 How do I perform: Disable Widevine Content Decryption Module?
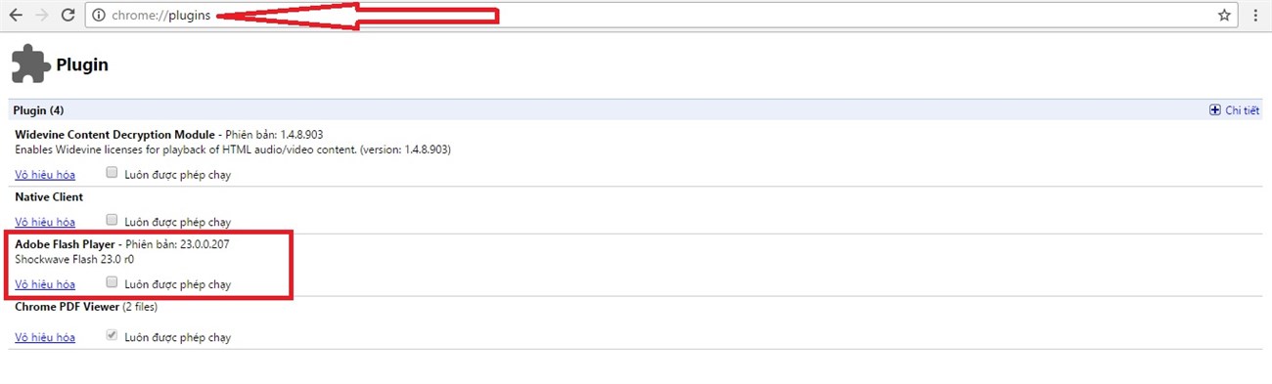pos(45,175)
